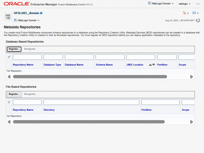Image resolution: width=204 pixels, height=153 pixels.
Task: Click No Repository text in Database-Based table
Action: coord(14,71)
